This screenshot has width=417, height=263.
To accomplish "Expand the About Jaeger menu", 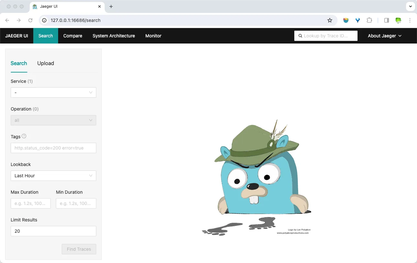I will (x=384, y=36).
